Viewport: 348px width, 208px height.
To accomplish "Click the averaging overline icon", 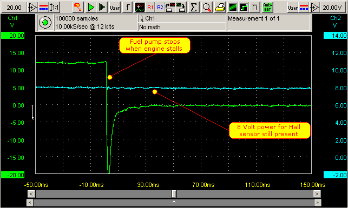I will (254, 8).
